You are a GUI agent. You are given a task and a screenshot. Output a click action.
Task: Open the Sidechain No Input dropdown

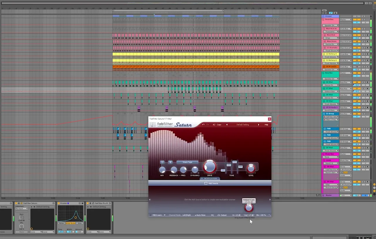(x=21, y=208)
